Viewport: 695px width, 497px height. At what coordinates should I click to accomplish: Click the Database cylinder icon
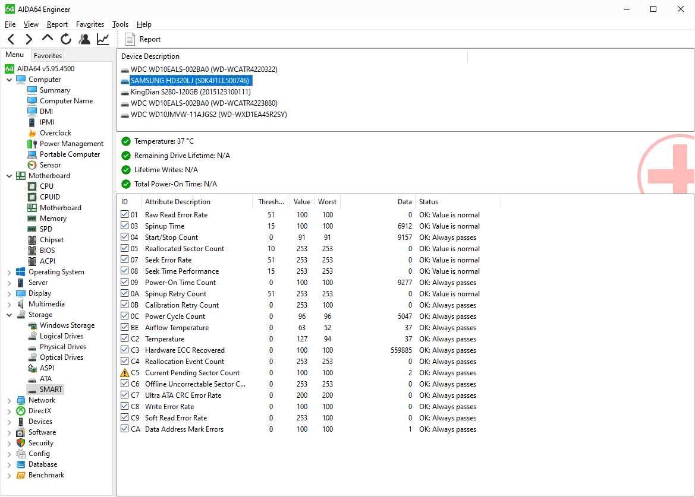point(20,464)
